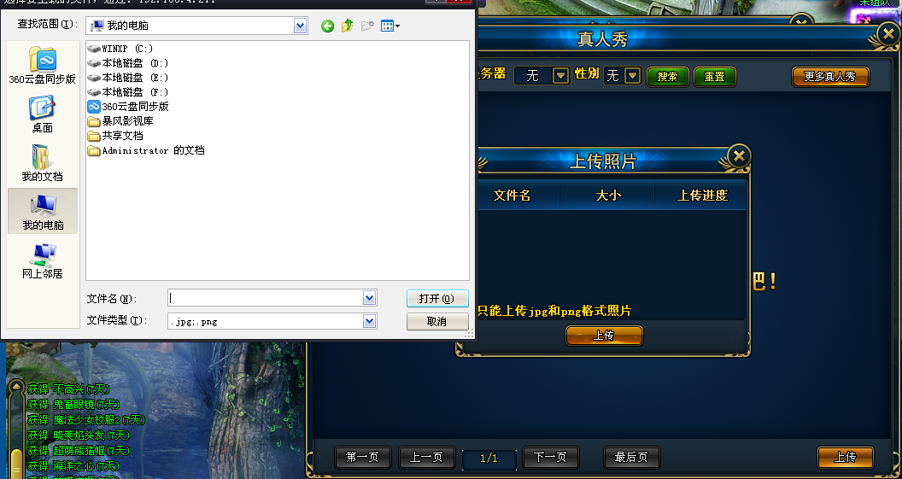The width and height of the screenshot is (902, 479).
Task: Select 我的电脑 in the places sidebar
Action: pyautogui.click(x=43, y=211)
